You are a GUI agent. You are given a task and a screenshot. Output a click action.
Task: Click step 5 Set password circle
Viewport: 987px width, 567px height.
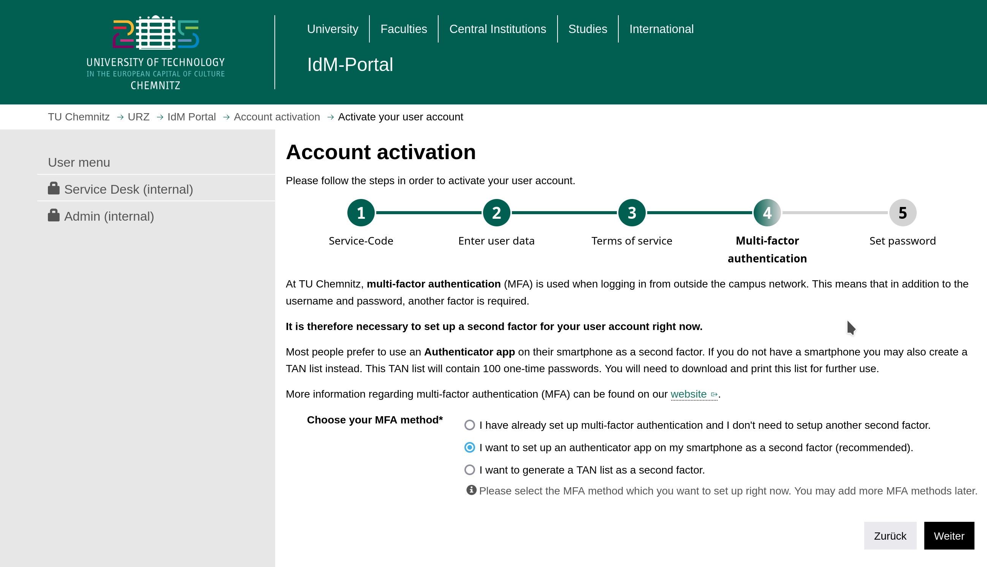(x=903, y=213)
